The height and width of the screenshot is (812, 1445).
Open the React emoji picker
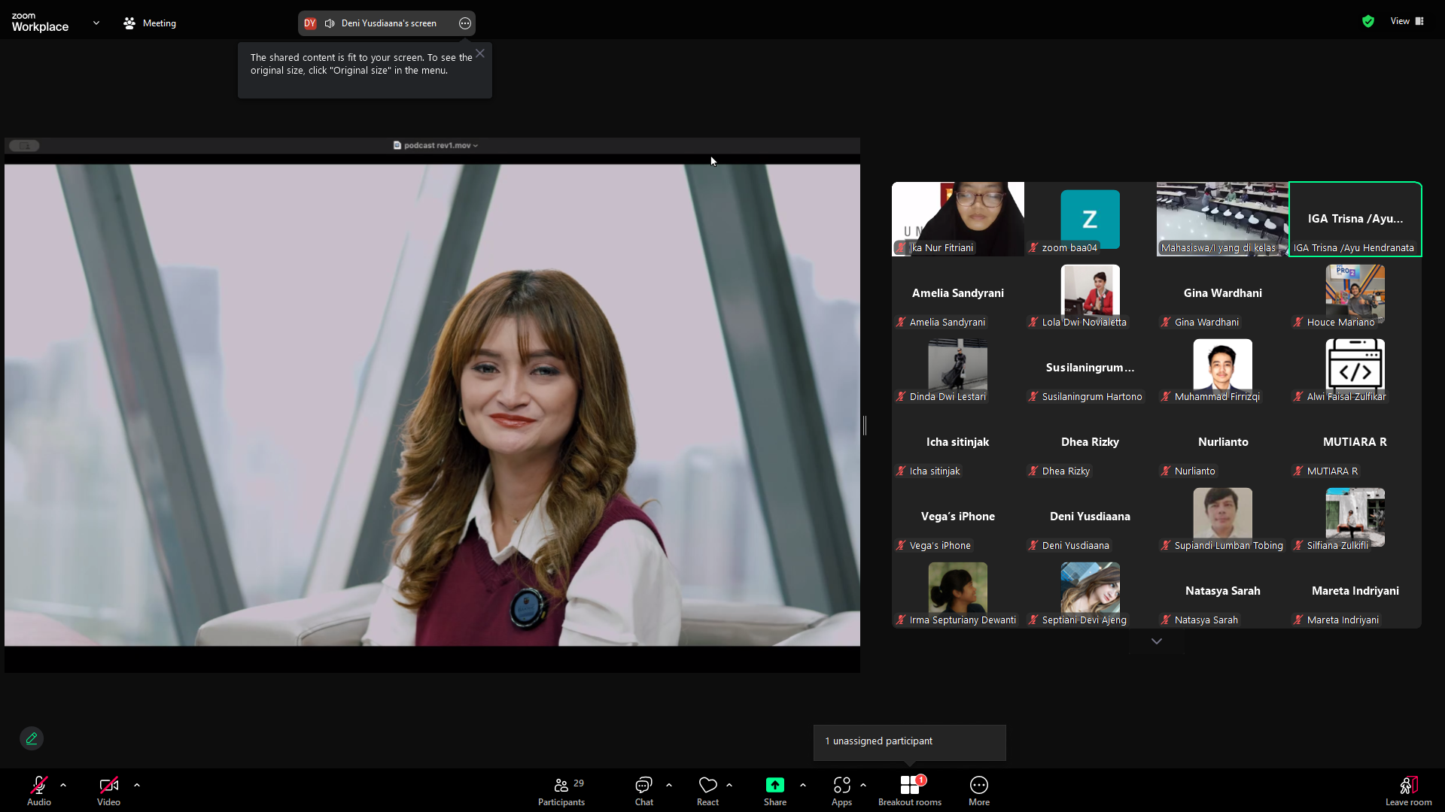tap(708, 790)
